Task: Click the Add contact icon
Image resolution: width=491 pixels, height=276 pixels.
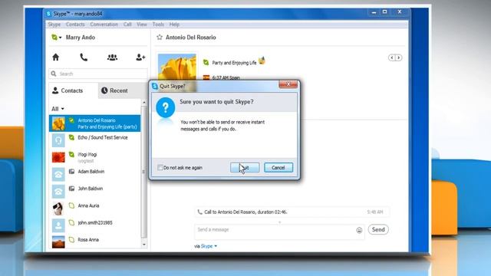Action: (x=140, y=58)
